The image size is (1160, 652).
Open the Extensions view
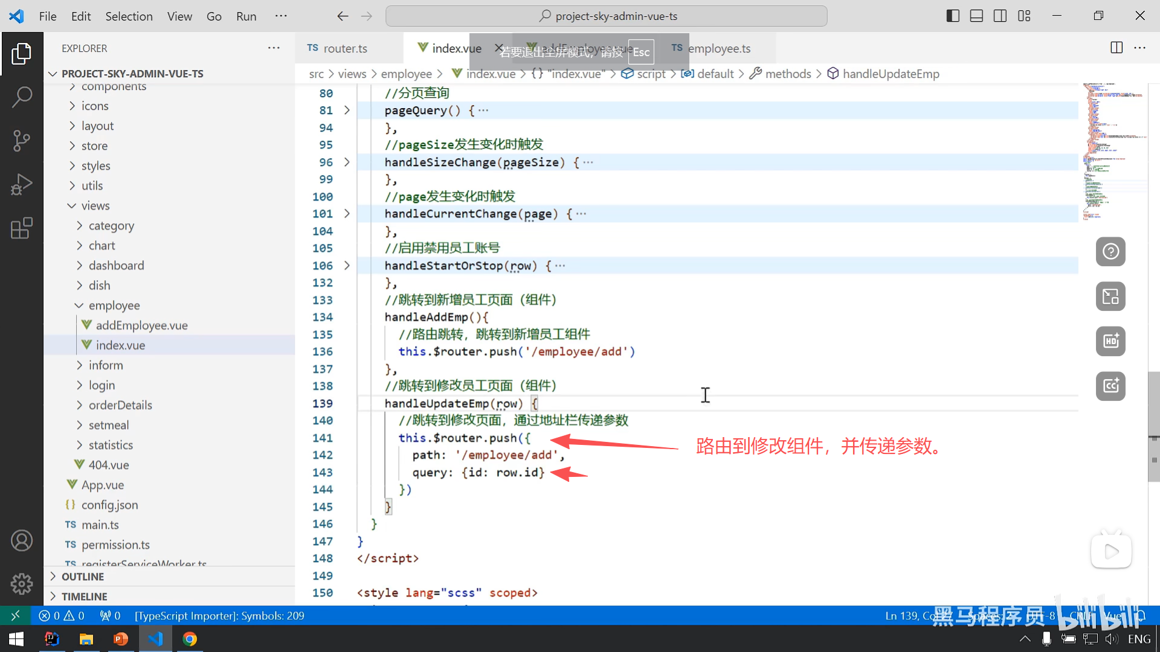pos(22,228)
